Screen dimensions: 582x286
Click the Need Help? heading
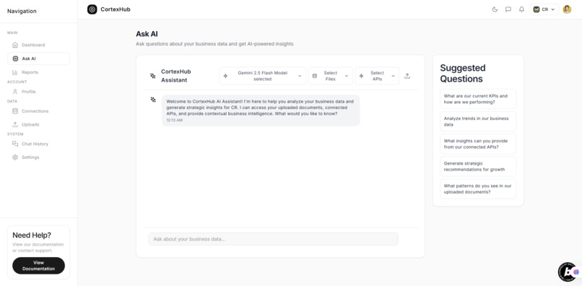[x=32, y=235]
